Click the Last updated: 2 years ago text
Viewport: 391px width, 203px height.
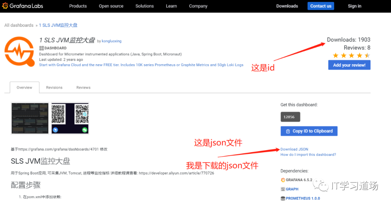pyautogui.click(x=61, y=59)
